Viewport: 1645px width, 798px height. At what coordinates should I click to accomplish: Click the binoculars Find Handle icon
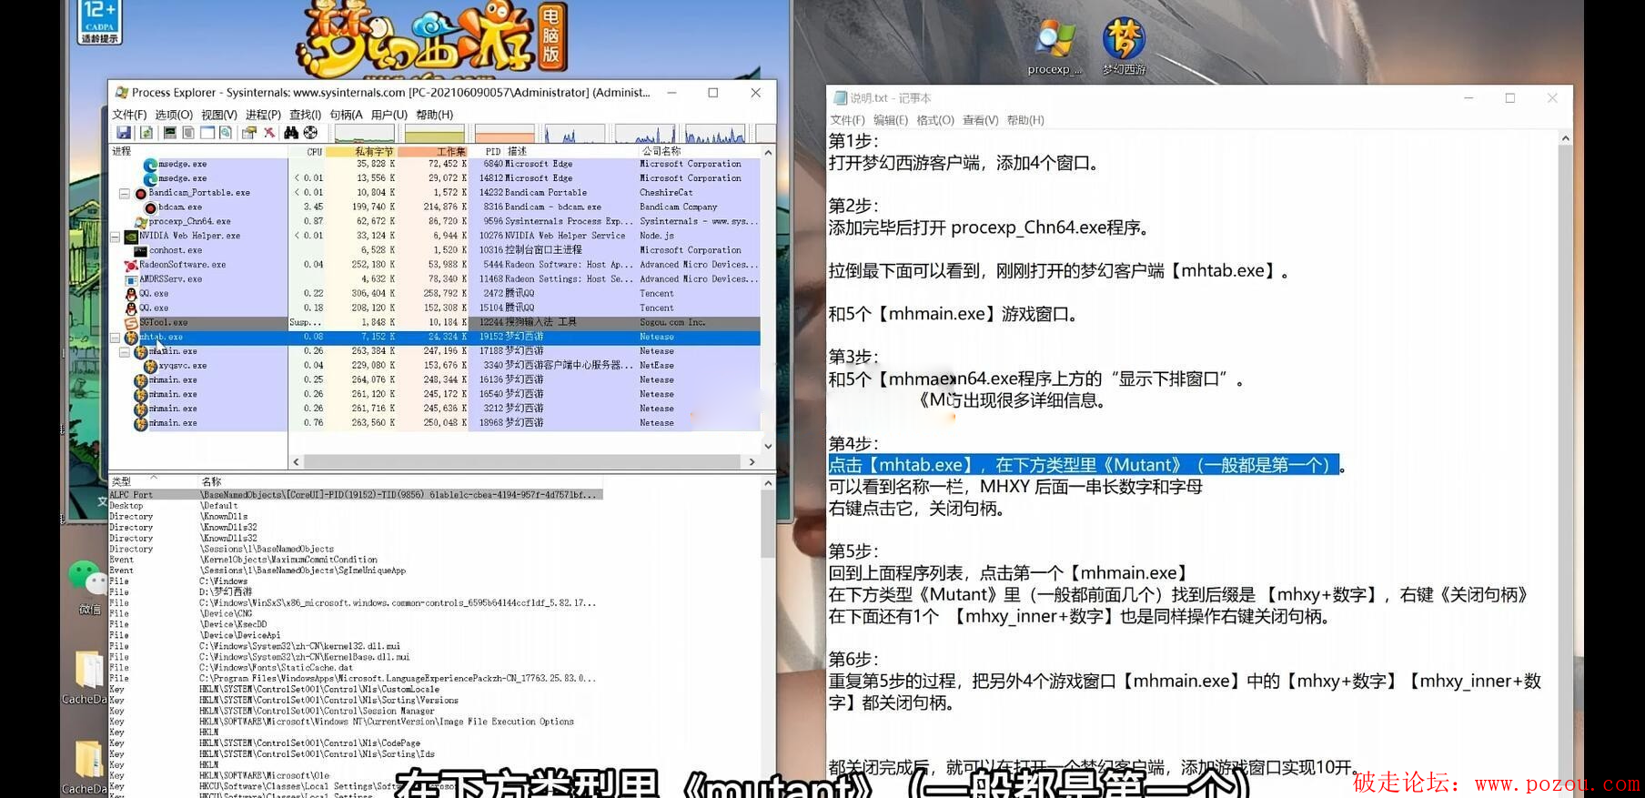(291, 133)
